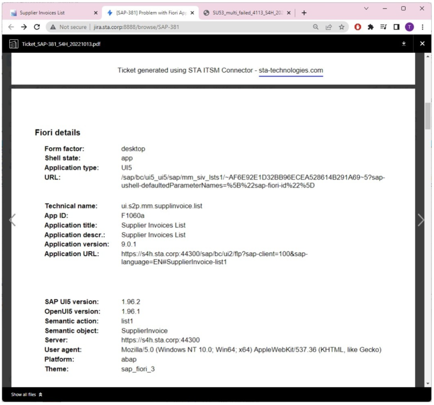Image resolution: width=434 pixels, height=405 pixels.
Task: Download the Ticket_SAP-381 PDF file
Action: pyautogui.click(x=404, y=44)
